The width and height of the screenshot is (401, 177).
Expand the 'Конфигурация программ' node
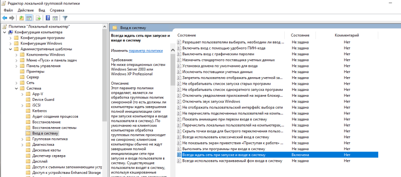tap(10, 38)
